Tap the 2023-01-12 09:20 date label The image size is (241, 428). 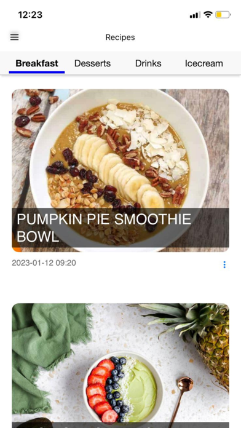44,263
